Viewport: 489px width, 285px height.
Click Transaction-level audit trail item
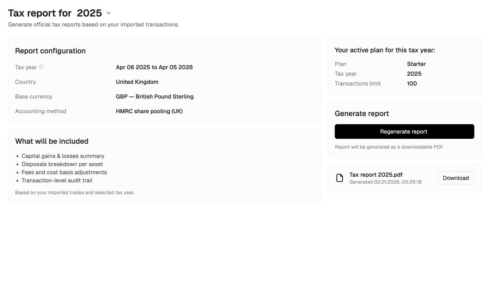(x=57, y=180)
